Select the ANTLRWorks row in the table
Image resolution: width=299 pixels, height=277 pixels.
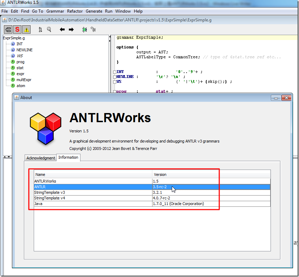click(x=152, y=181)
